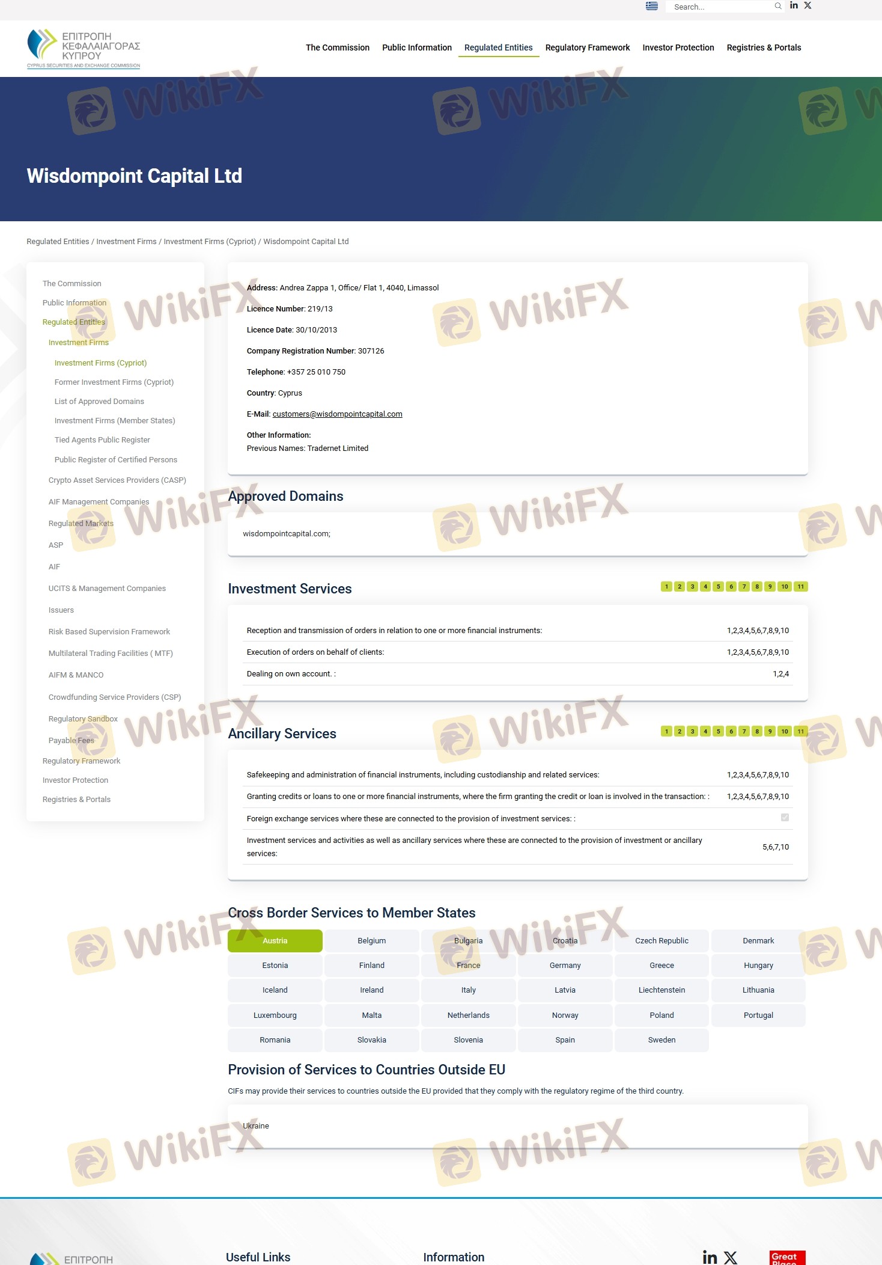
Task: Switch language with the Greek flag icon
Action: (651, 6)
